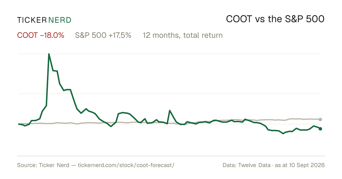This screenshot has width=342, height=179.
Task: Click the word NERD in the logo
Action: pyautogui.click(x=60, y=20)
